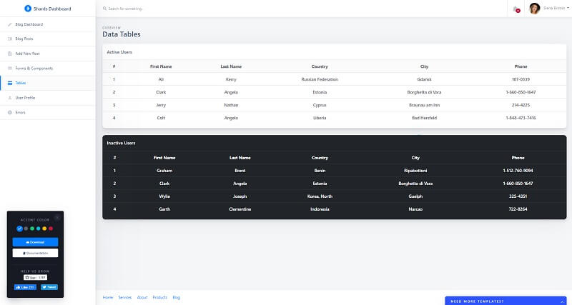Click the Add New Post file icon
Screen dimensions: 572x305
click(x=10, y=53)
